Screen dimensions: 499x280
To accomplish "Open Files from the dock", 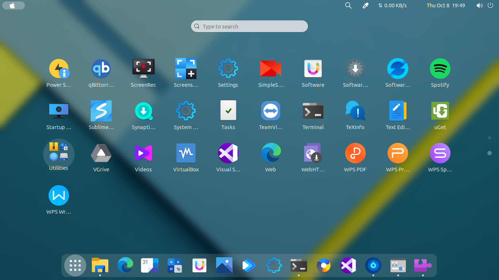I will pyautogui.click(x=100, y=265).
